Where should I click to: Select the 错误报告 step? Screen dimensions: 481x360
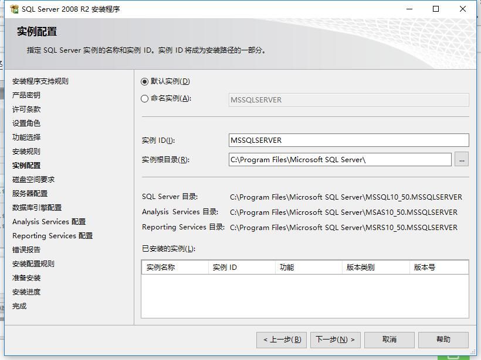pyautogui.click(x=26, y=250)
